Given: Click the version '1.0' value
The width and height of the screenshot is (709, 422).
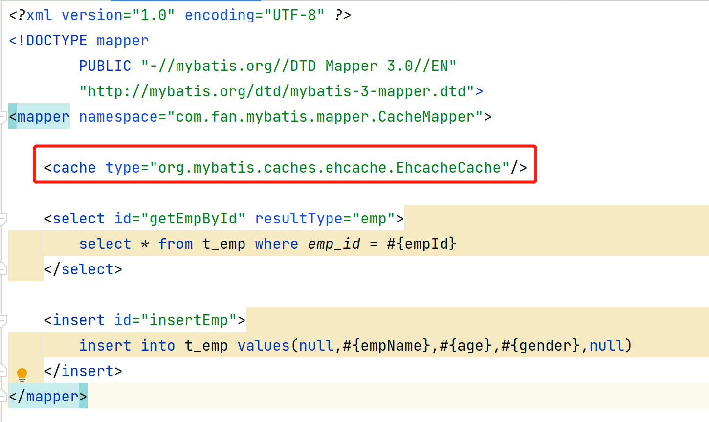Looking at the screenshot, I should (154, 15).
